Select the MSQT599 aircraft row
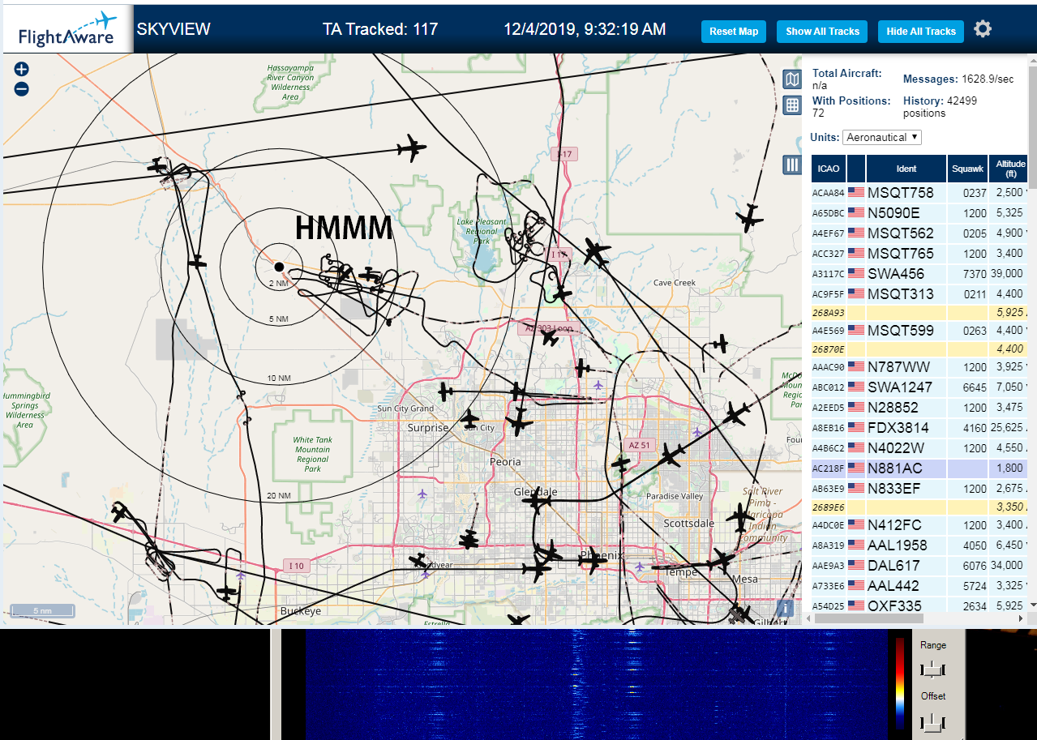This screenshot has height=740, width=1037. pyautogui.click(x=919, y=331)
